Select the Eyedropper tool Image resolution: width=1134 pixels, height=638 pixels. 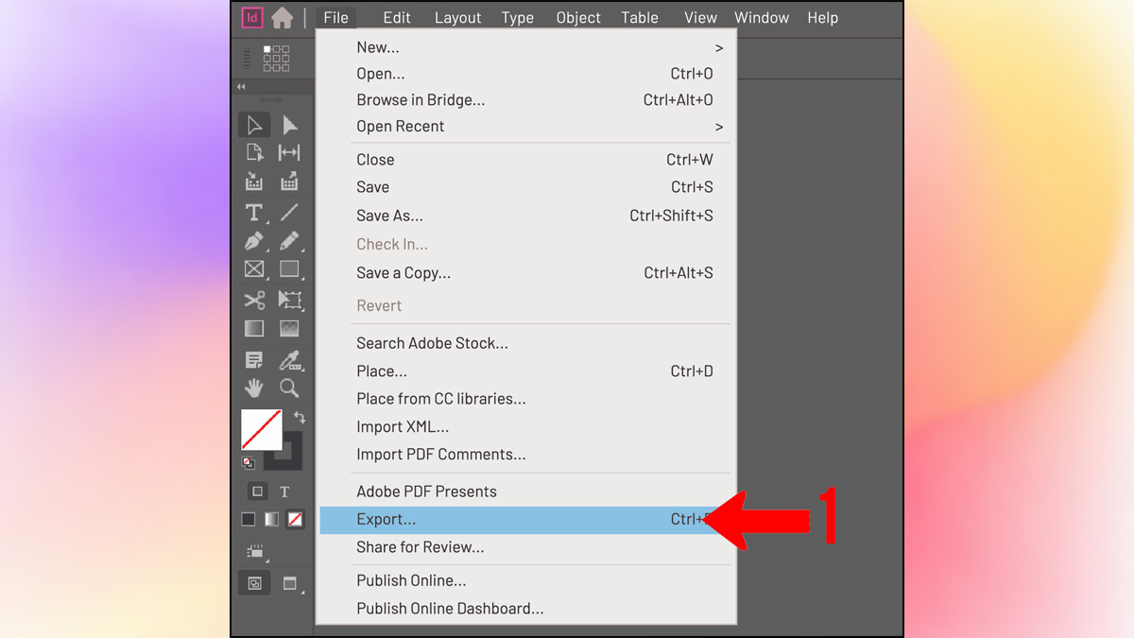(289, 359)
